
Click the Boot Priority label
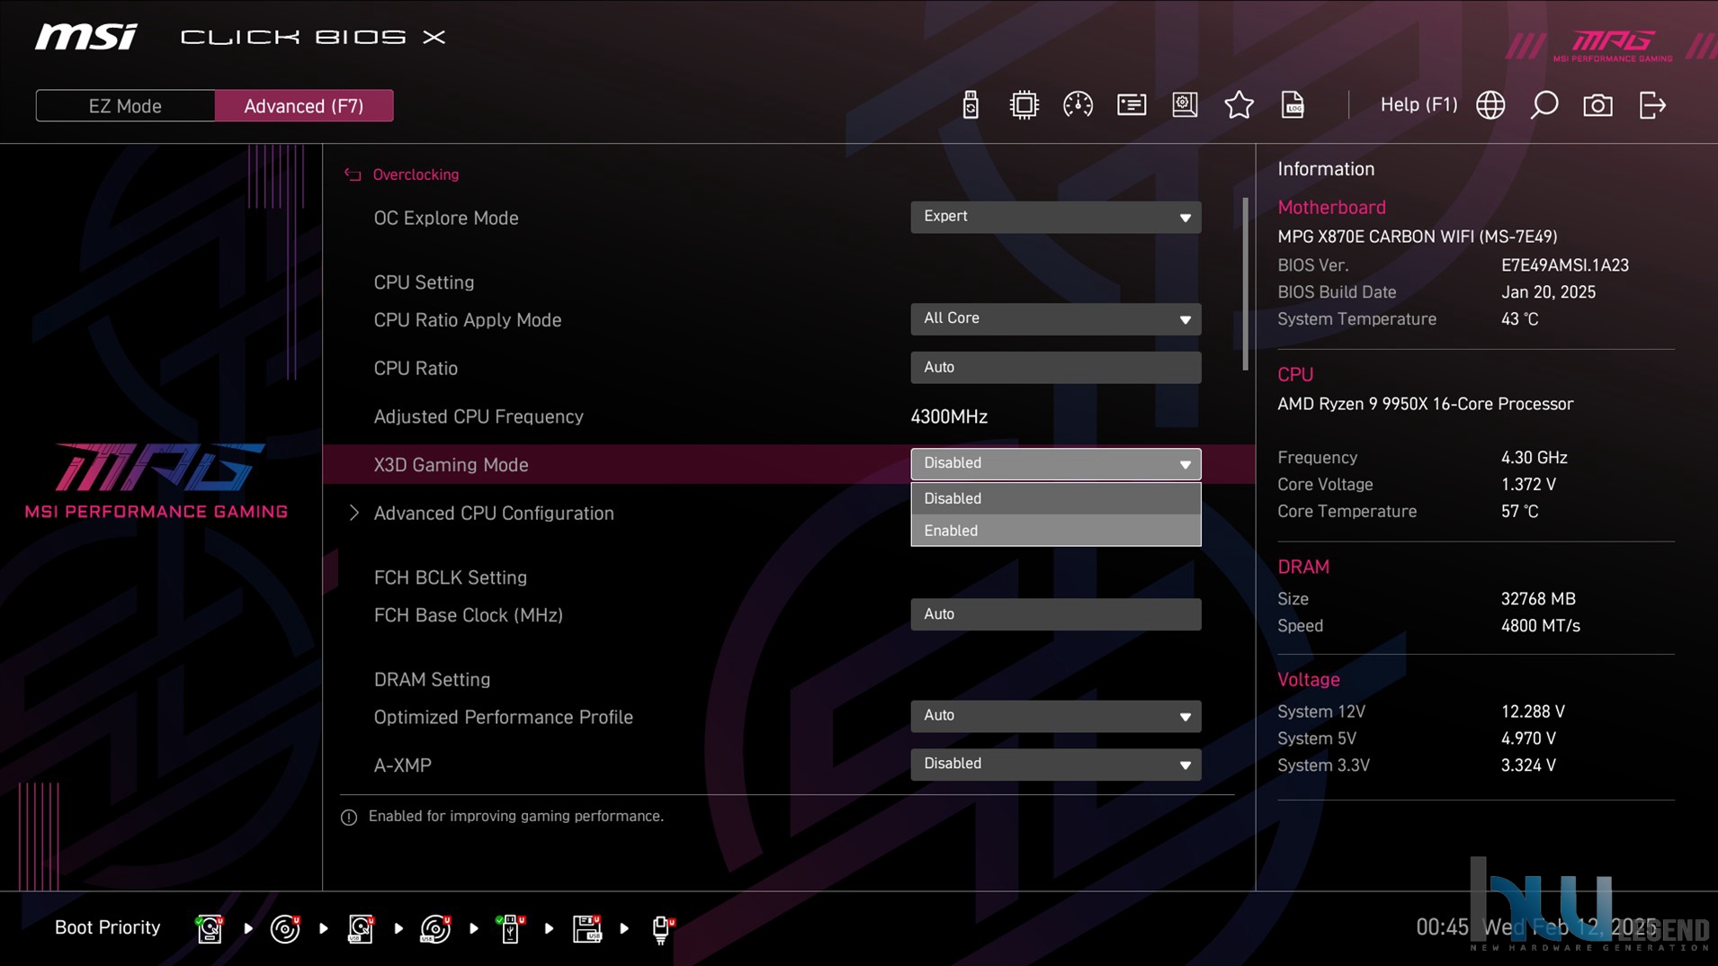(x=107, y=927)
